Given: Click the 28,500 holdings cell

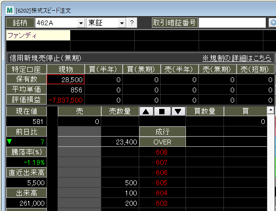Looking at the screenshot, I should 66,79.
